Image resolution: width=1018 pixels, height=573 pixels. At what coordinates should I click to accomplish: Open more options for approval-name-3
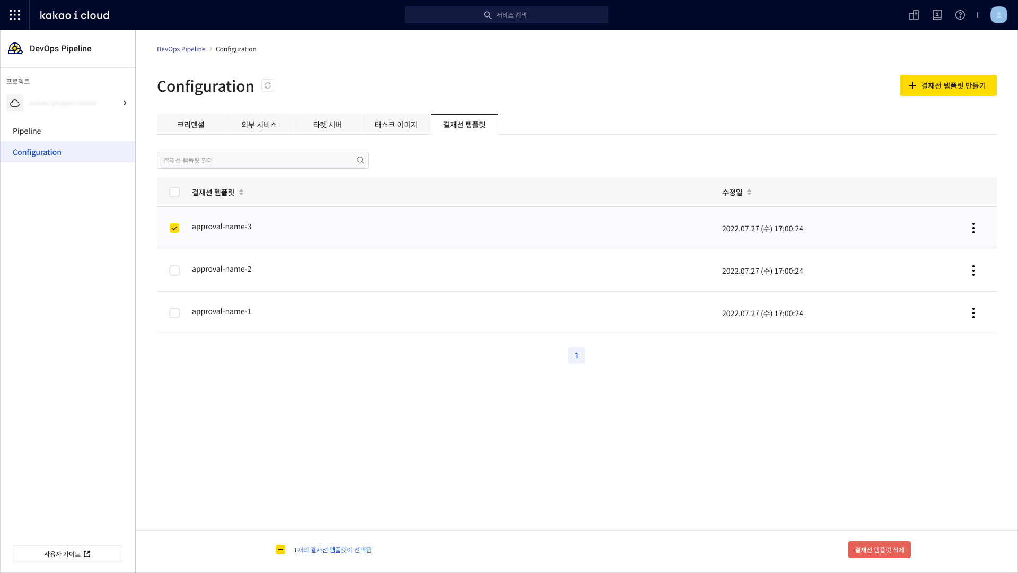pyautogui.click(x=973, y=228)
